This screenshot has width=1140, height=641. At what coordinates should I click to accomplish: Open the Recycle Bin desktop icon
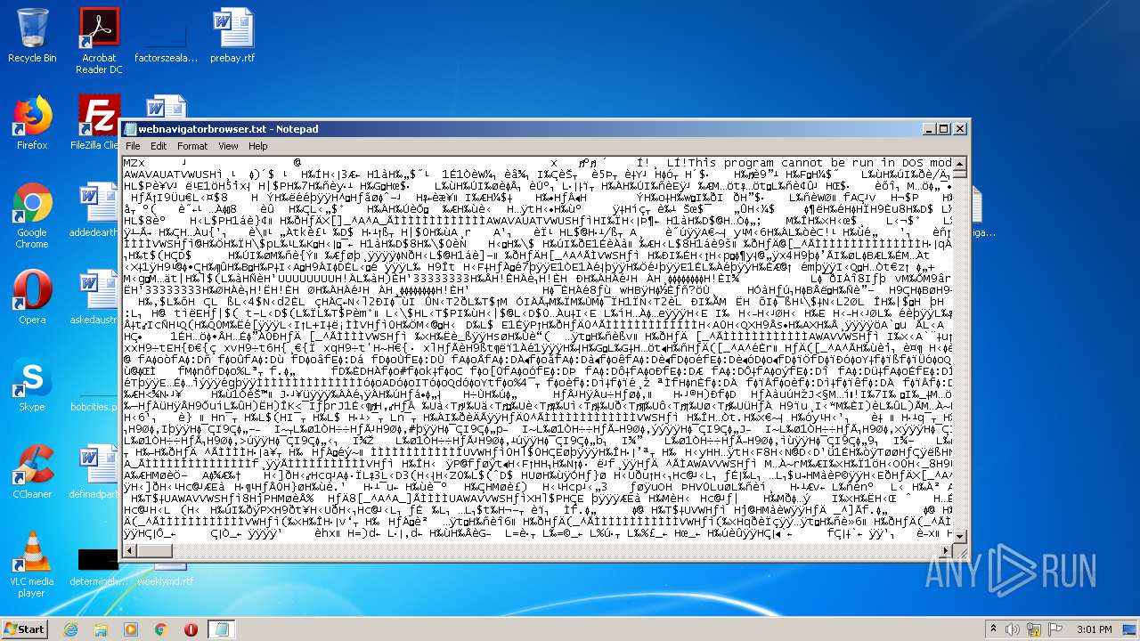pyautogui.click(x=32, y=36)
